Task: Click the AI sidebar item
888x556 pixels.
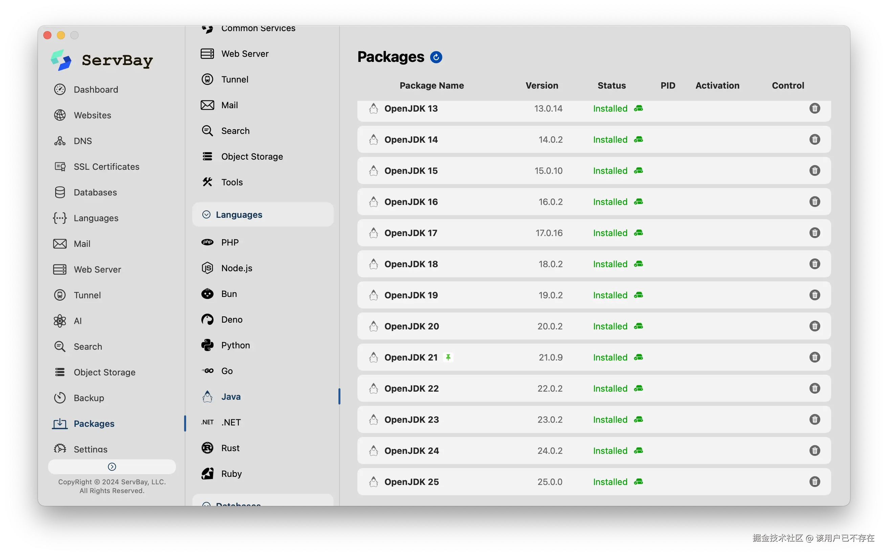Action: [77, 321]
